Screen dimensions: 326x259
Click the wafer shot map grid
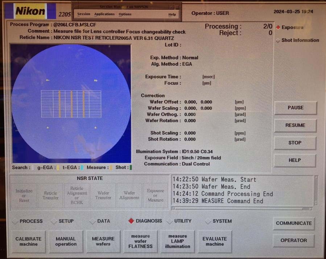[x=71, y=104]
